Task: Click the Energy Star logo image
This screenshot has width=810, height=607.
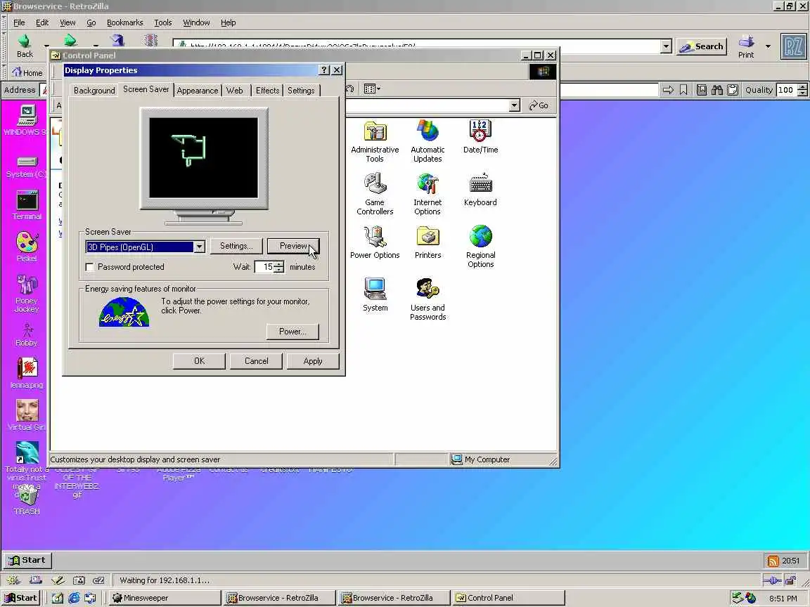Action: click(124, 312)
